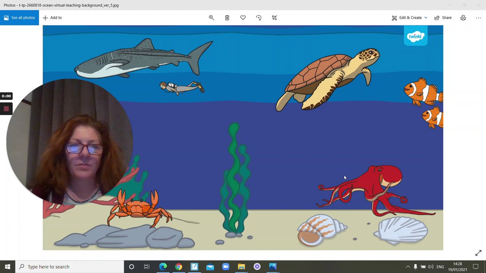This screenshot has height=273, width=486.
Task: Click the recording timer 0:00
Action: 6,96
